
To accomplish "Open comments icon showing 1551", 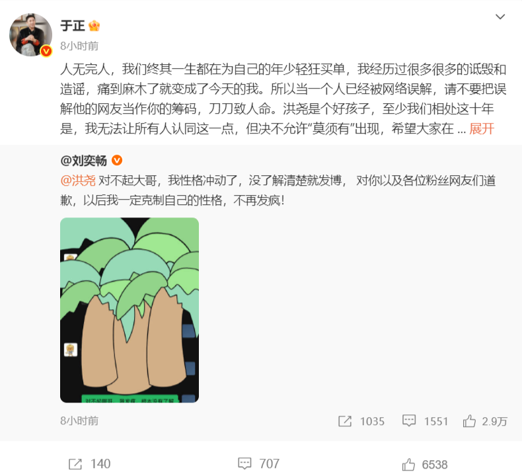I will 409,420.
